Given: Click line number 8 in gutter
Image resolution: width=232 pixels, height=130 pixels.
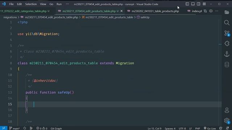Looking at the screenshot, I should click(x=11, y=63).
